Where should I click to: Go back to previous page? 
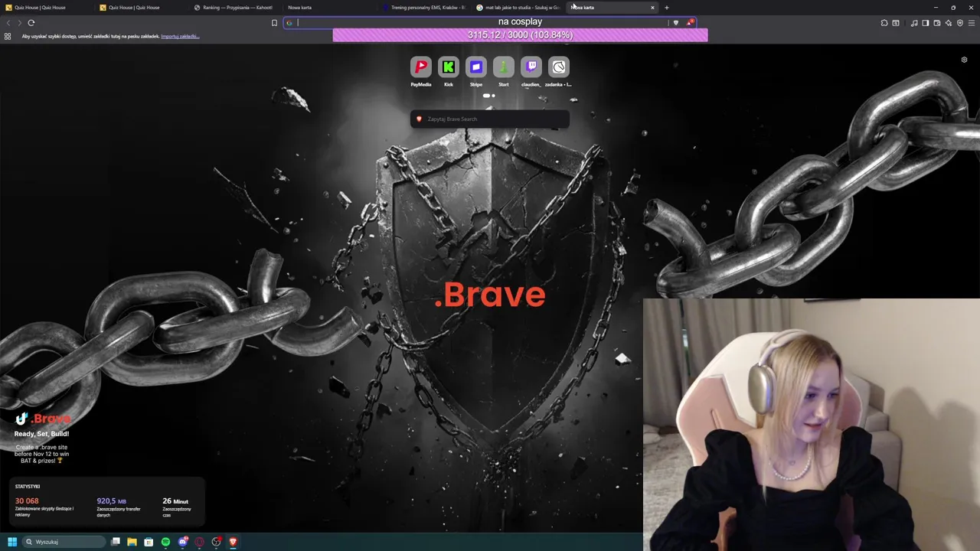8,23
